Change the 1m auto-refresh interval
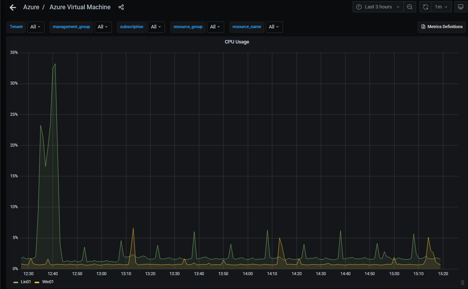 pyautogui.click(x=441, y=7)
